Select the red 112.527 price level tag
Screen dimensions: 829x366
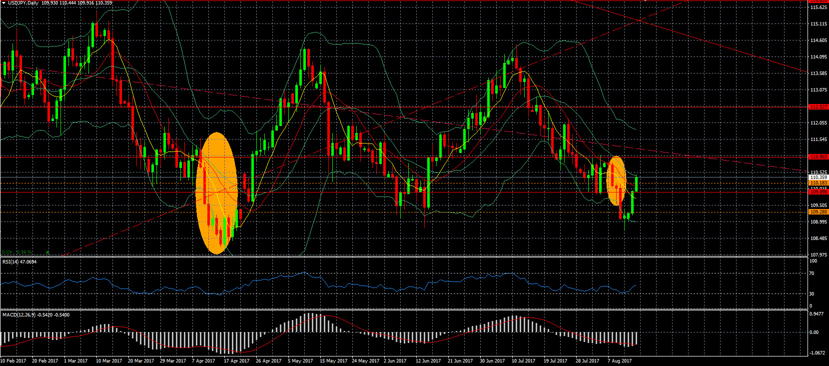click(x=819, y=107)
